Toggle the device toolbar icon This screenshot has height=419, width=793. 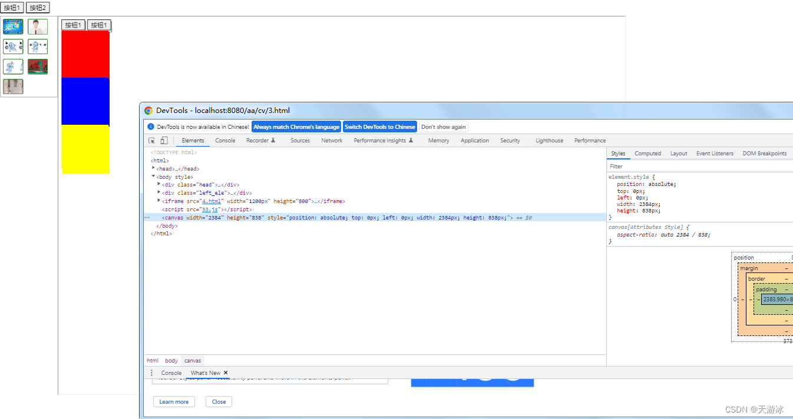(164, 140)
